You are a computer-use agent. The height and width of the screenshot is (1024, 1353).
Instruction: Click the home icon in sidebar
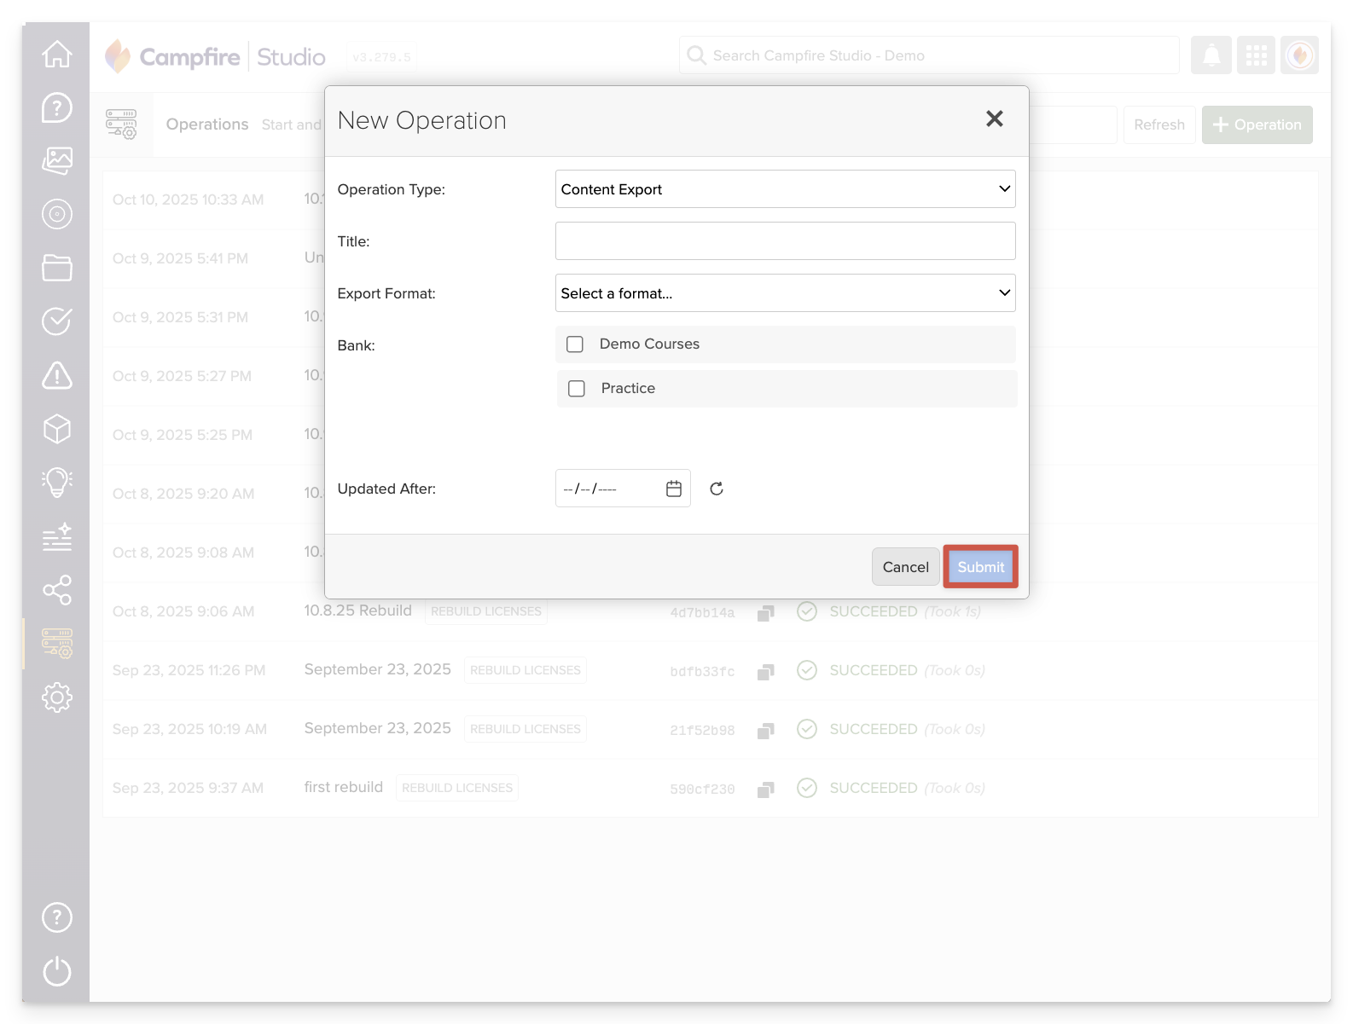57,55
